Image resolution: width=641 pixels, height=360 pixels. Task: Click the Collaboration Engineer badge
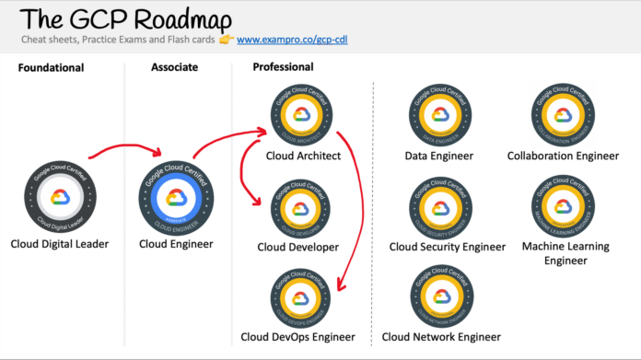click(x=563, y=115)
